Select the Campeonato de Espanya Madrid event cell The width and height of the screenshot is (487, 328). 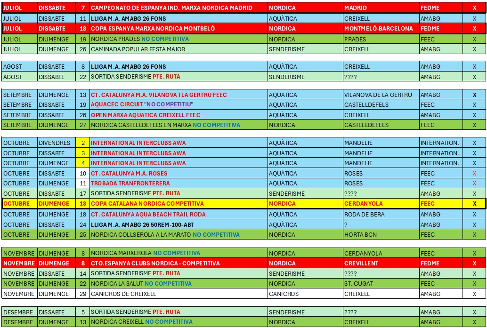tap(171, 8)
